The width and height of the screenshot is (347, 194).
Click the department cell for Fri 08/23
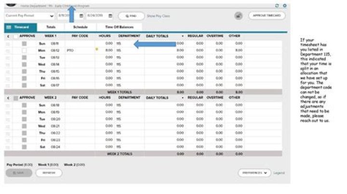point(129,140)
